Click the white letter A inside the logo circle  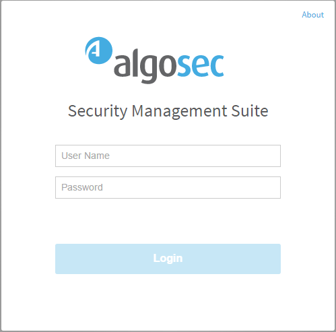94,50
